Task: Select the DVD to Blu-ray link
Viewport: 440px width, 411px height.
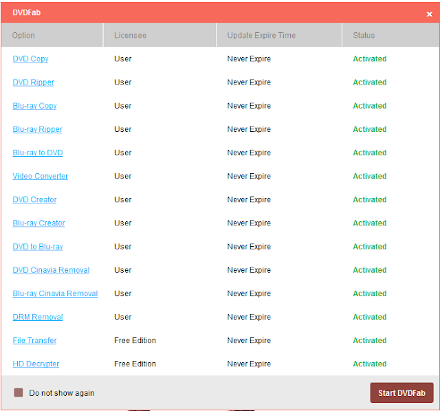Action: [x=38, y=247]
